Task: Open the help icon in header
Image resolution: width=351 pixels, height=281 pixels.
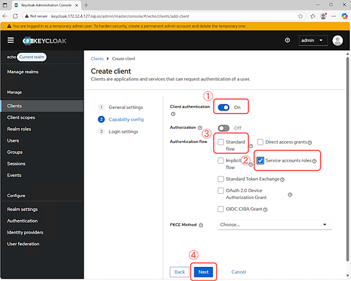Action: pyautogui.click(x=287, y=40)
